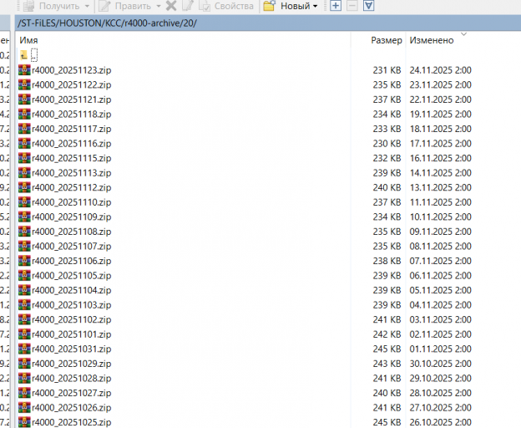Click date 19.11.2025 2:00
521x428 pixels.
(x=440, y=114)
